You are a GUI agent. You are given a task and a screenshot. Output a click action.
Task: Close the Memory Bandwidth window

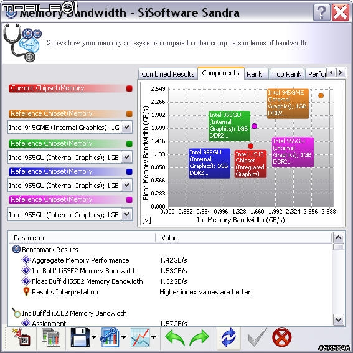click(x=341, y=12)
